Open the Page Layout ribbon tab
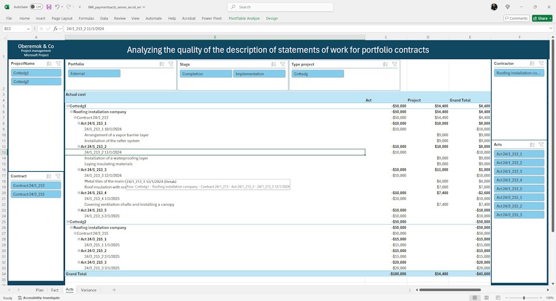 [x=62, y=18]
